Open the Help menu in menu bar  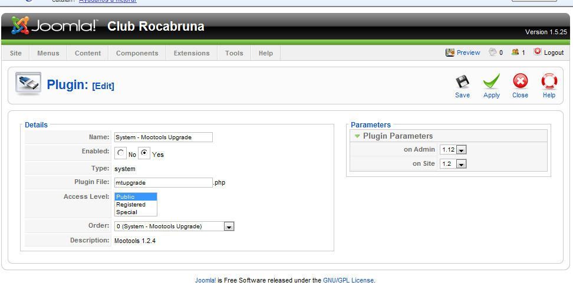(x=266, y=53)
